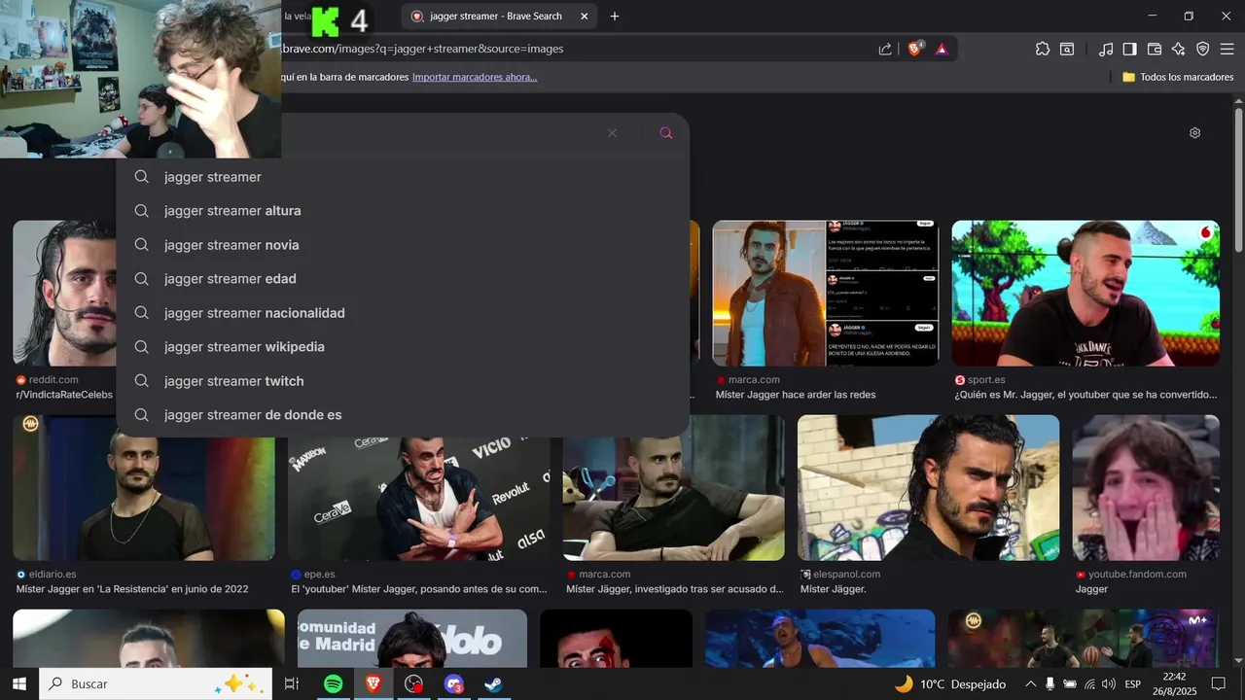Click the Wi-Fi network tray icon
This screenshot has width=1245, height=700.
(x=1089, y=684)
